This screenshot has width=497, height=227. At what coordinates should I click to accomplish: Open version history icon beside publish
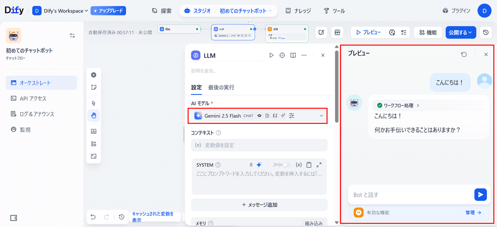(x=486, y=32)
